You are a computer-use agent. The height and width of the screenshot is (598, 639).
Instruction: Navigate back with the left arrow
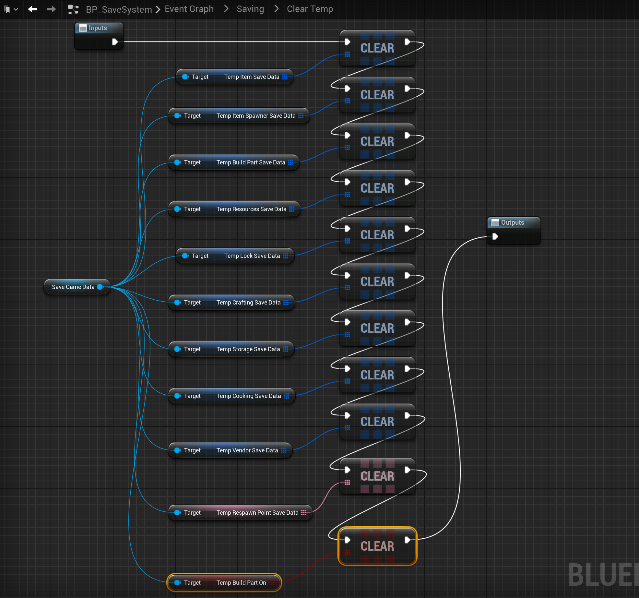[32, 9]
